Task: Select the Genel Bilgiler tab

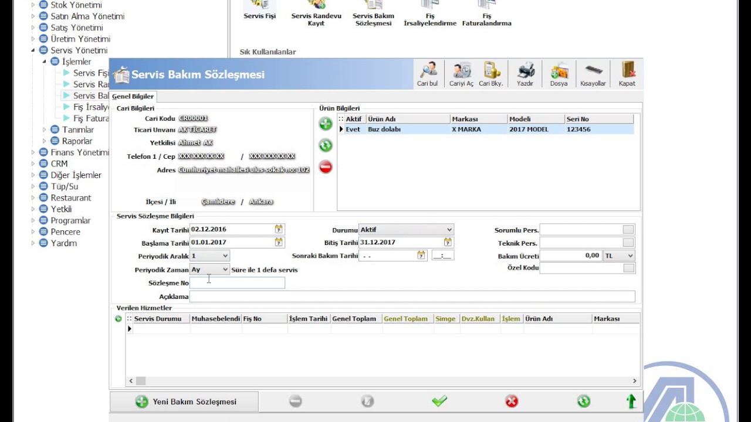Action: click(133, 97)
